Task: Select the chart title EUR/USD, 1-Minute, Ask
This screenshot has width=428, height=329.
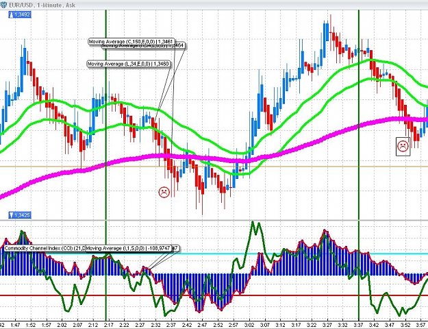Action: click(x=42, y=5)
